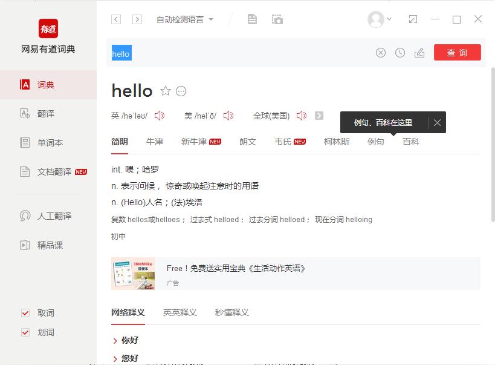This screenshot has height=365, width=495.
Task: Switch to the 英英释义 tab
Action: (x=179, y=312)
